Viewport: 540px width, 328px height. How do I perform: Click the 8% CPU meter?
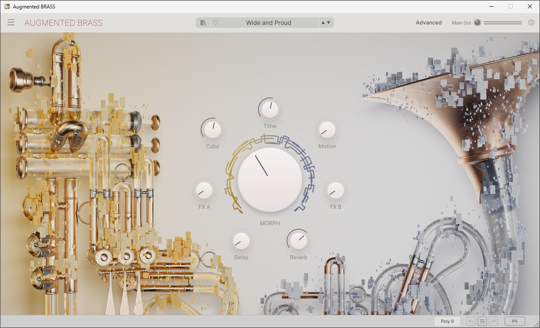click(x=515, y=321)
